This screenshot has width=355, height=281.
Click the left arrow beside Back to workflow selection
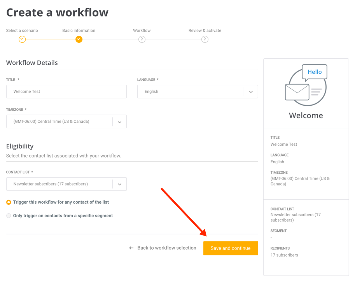pyautogui.click(x=131, y=248)
